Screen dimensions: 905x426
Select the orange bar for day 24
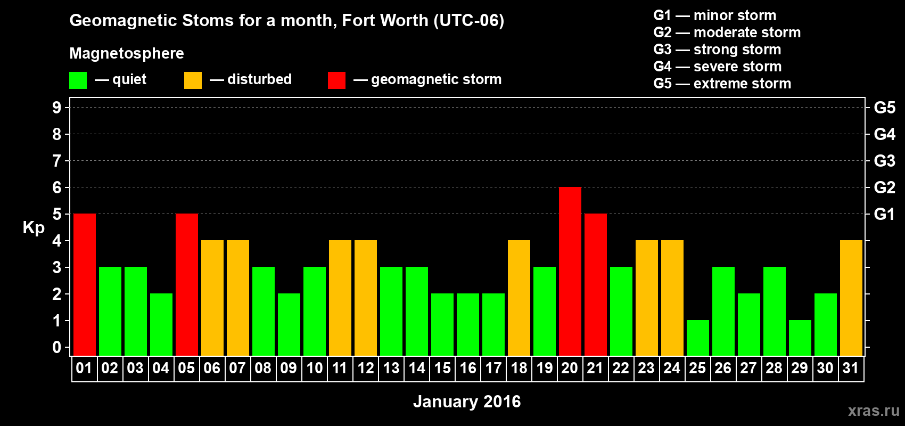pyautogui.click(x=672, y=298)
